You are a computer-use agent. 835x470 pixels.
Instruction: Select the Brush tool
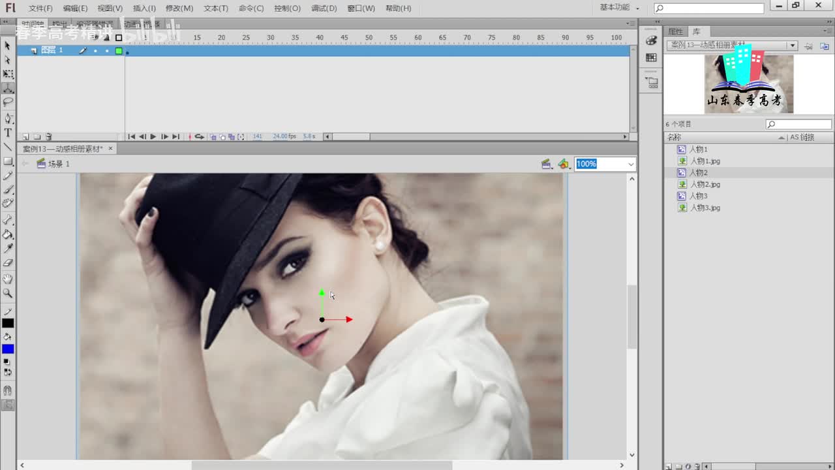pos(8,189)
